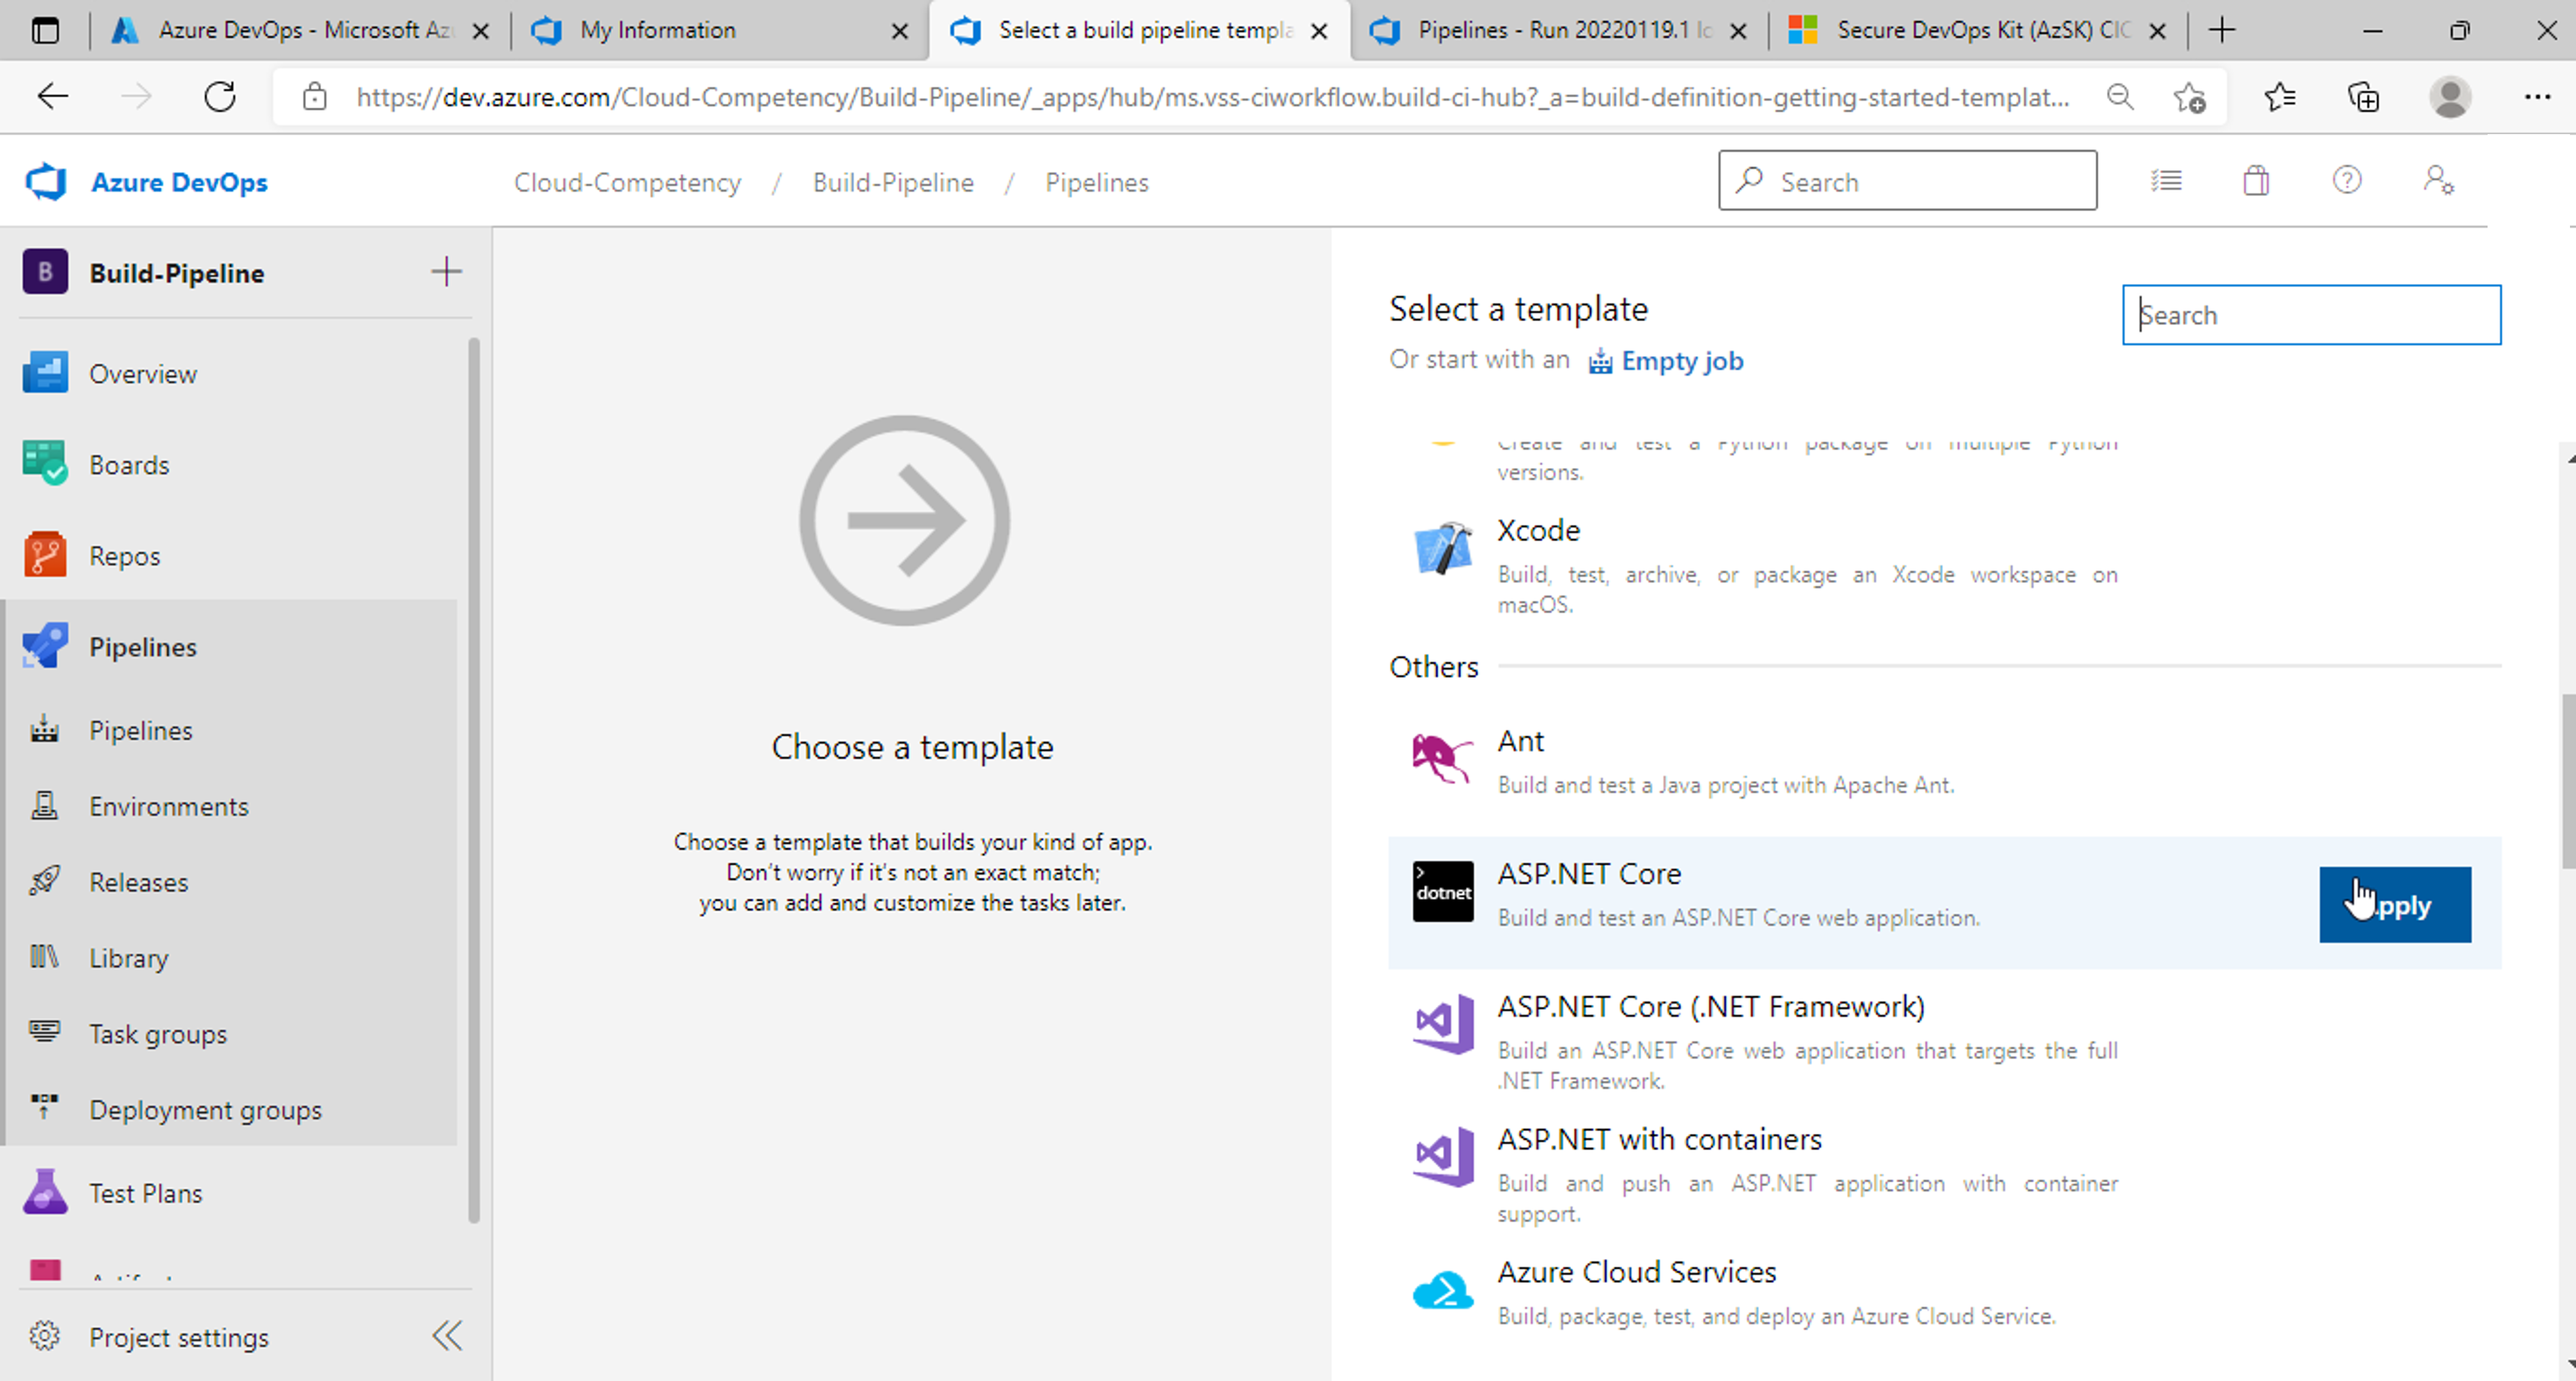Switch to Pipelines - Run 20220119.1 tab
Viewport: 2576px width, 1381px height.
click(1557, 30)
